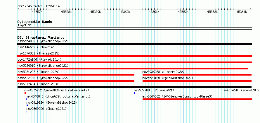Click the ruler's left end arrow
This screenshot has height=123, width=260.
pyautogui.click(x=18, y=9)
